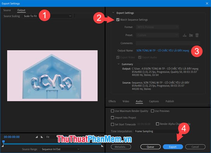Enable Set Start Timecode checkbox
Image resolution: width=211 pixels, height=153 pixels.
click(x=112, y=124)
